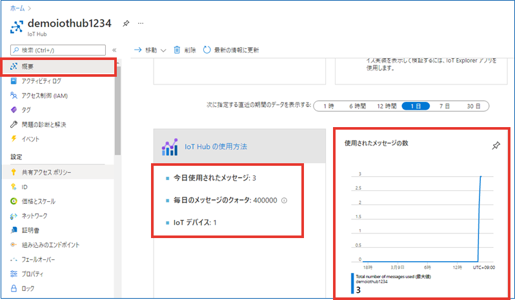The width and height of the screenshot is (515, 300).
Task: Click the 削除 button label
Action: 190,50
